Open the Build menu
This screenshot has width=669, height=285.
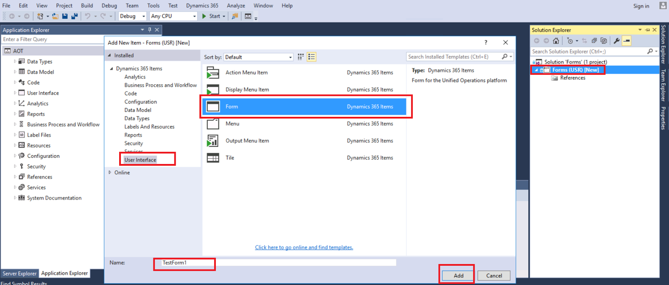coord(87,5)
